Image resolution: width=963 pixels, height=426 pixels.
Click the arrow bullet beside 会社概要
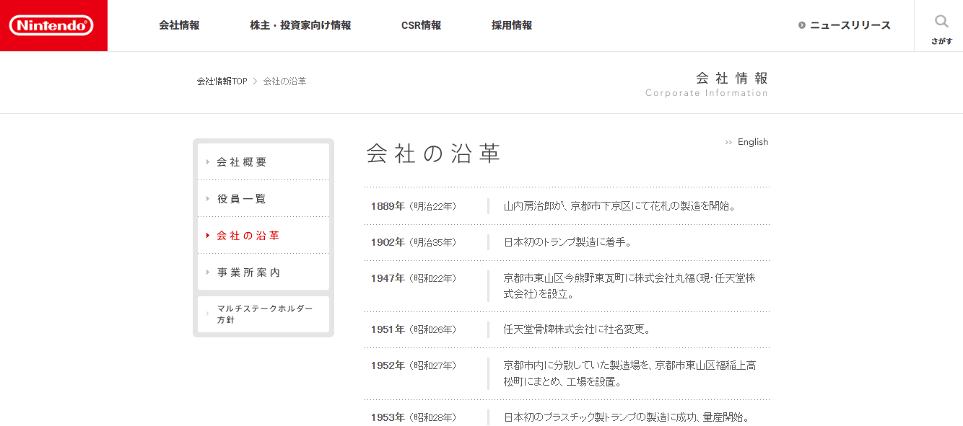tap(208, 162)
